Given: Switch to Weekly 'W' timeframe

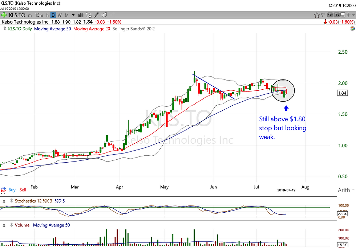Looking at the screenshot, I should 60,15.
